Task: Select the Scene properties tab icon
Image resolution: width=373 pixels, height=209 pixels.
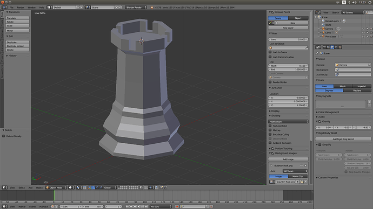Action: (332, 47)
